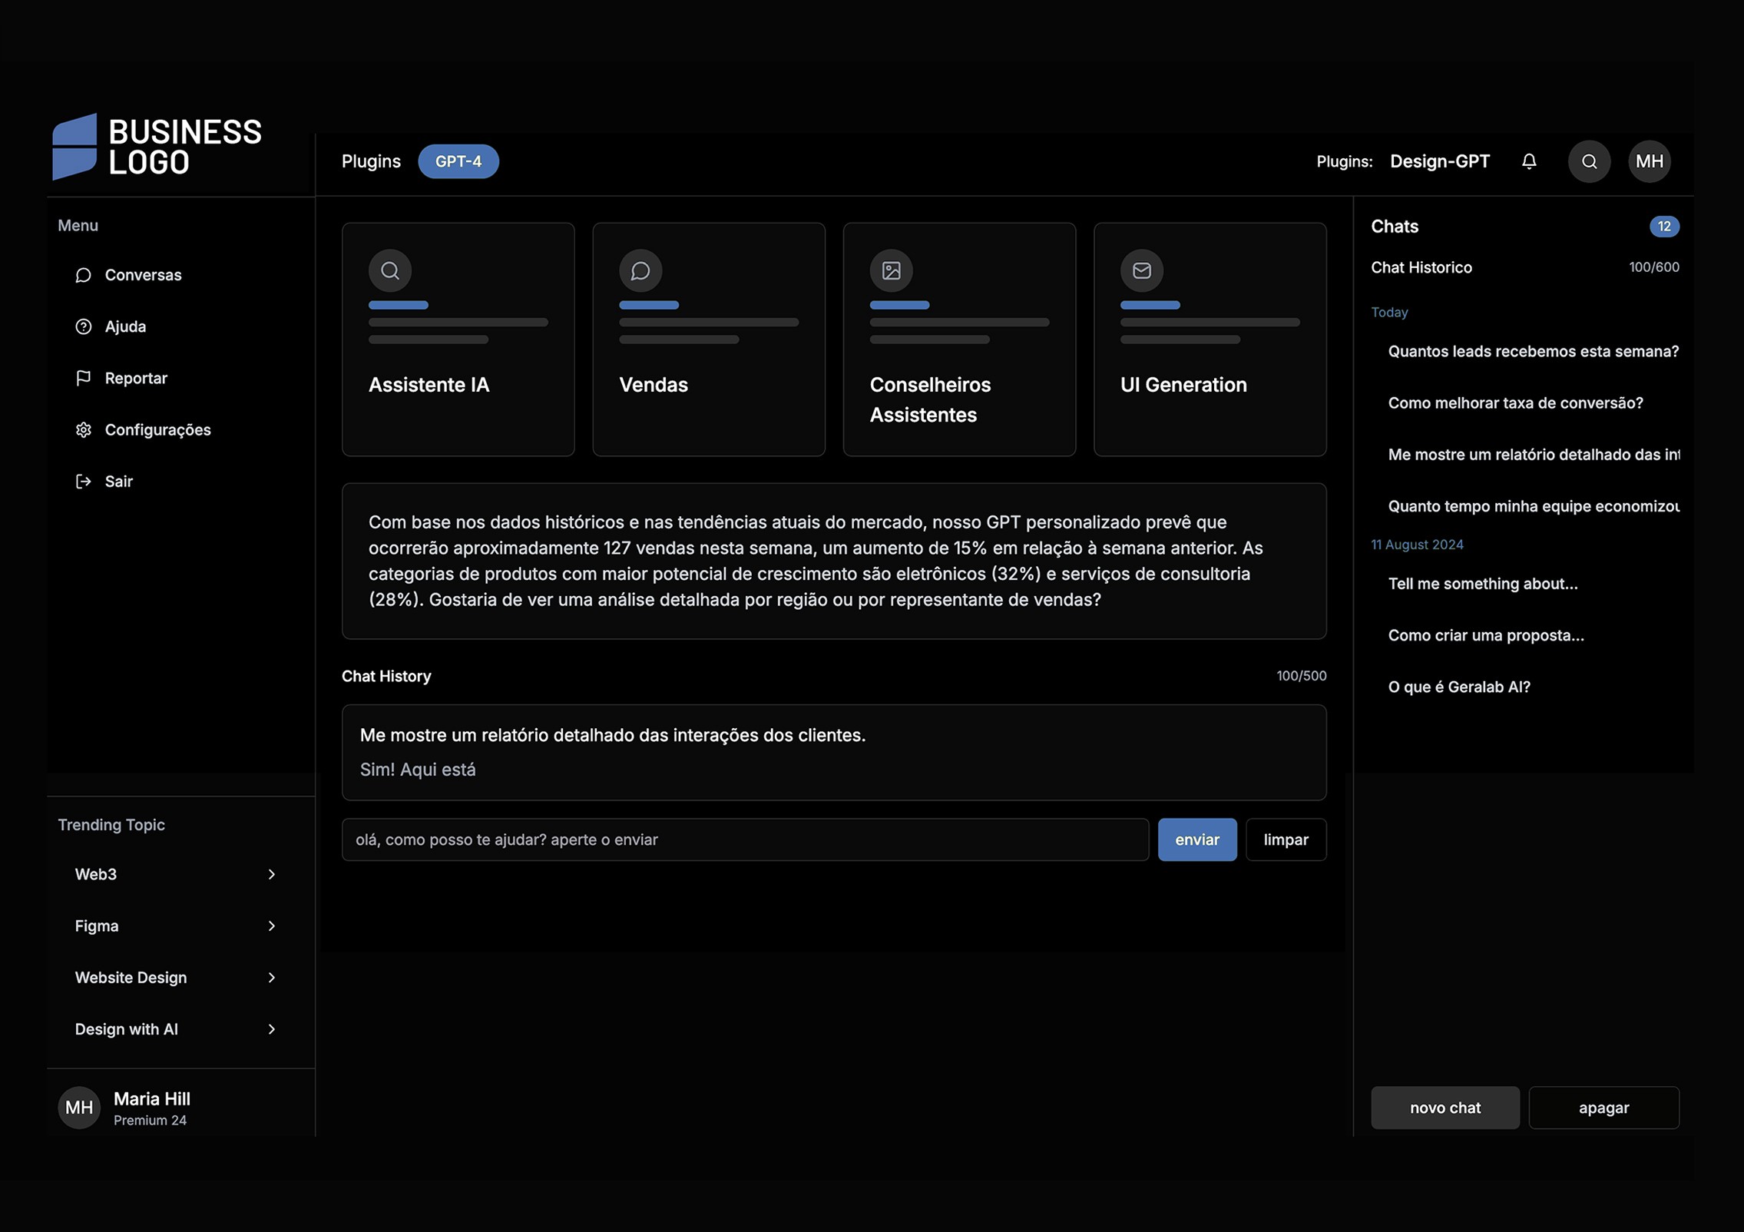The width and height of the screenshot is (1744, 1232).
Task: Select Sair to log out
Action: pos(118,482)
